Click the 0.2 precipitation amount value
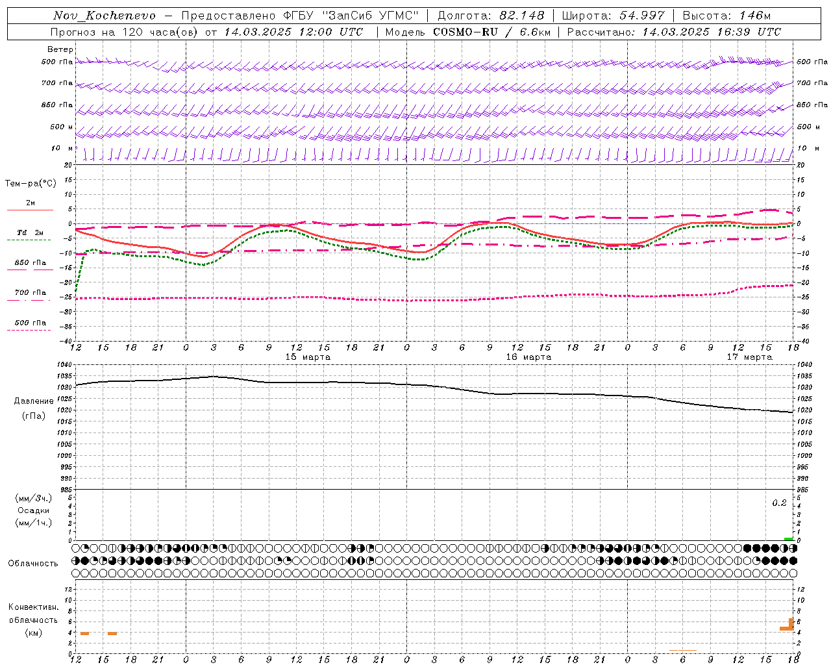This screenshot has height=665, width=831. pos(779,503)
